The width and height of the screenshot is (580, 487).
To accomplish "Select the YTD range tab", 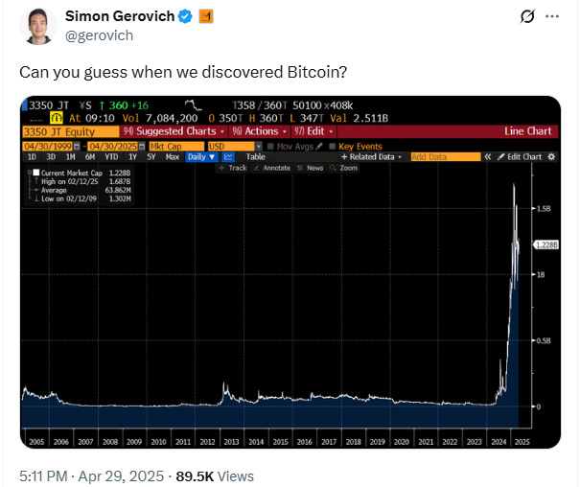I will [111, 157].
